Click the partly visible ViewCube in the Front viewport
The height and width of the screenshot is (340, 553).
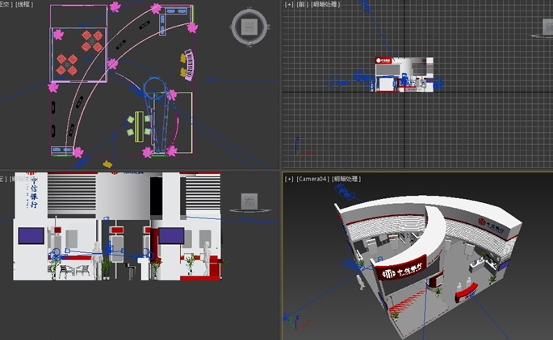coord(547,27)
